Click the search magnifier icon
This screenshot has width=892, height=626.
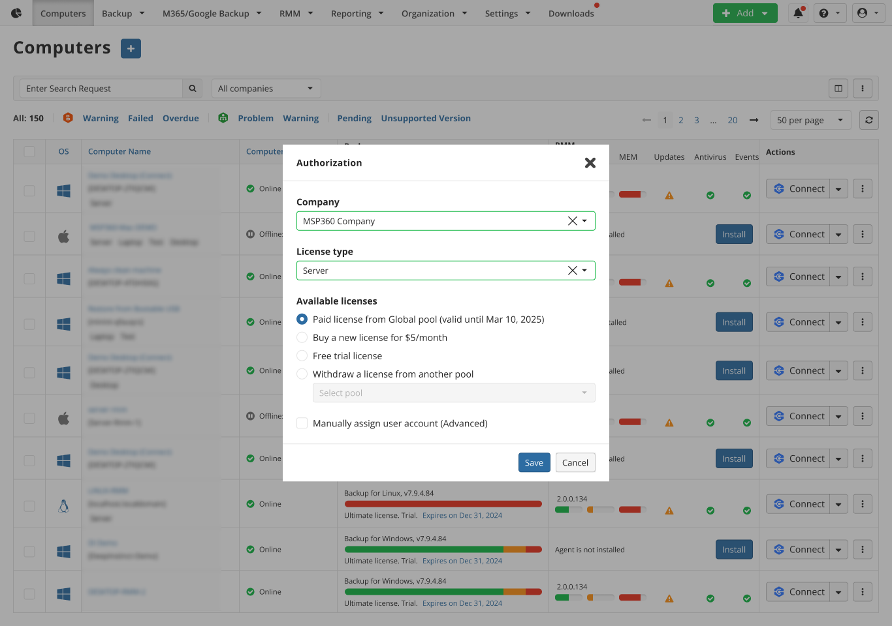click(x=193, y=89)
